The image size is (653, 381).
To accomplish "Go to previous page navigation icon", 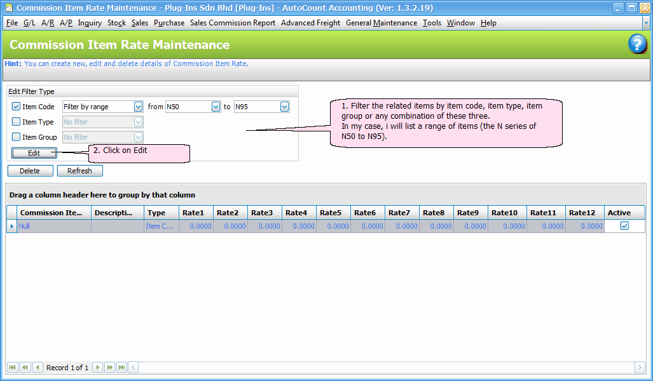I will [x=25, y=367].
